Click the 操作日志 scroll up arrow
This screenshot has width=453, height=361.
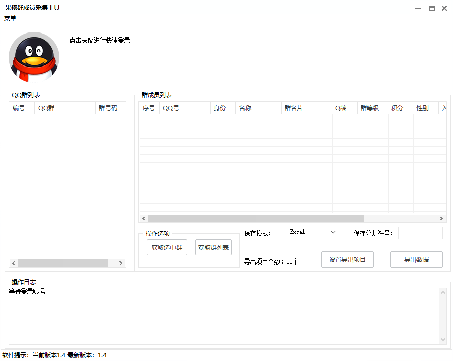point(443,292)
